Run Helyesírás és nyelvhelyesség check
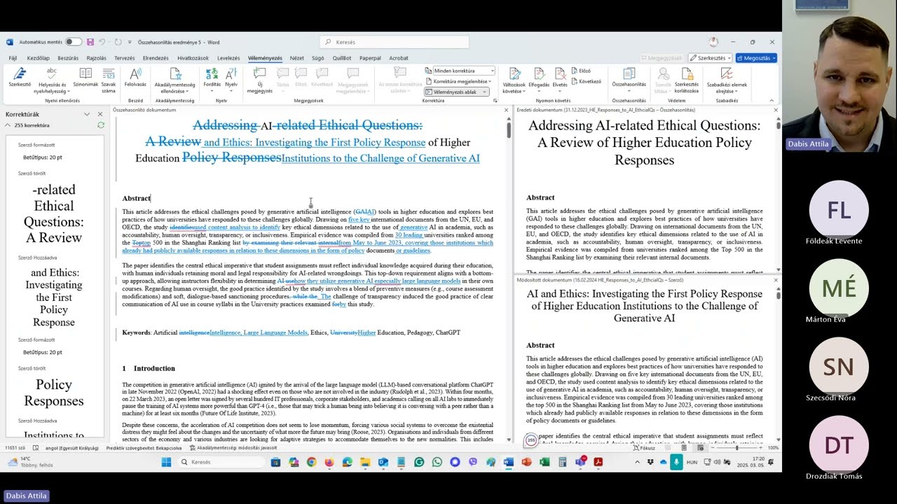Screen dimensions: 897x504 click(51, 80)
